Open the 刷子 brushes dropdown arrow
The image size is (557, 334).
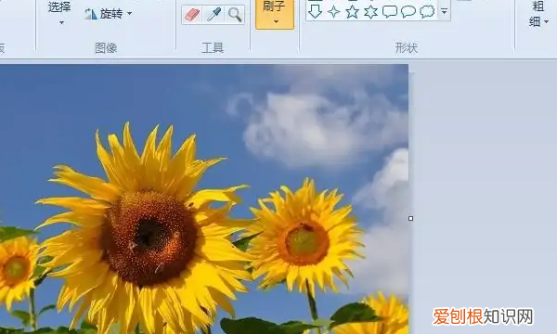pos(276,21)
